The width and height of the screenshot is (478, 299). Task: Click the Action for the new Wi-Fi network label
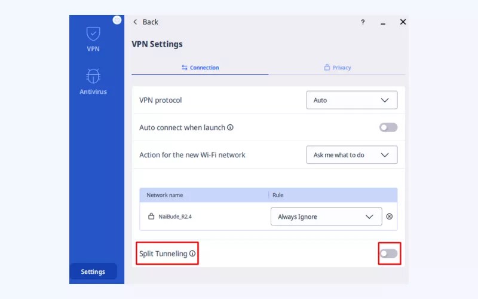coord(192,155)
